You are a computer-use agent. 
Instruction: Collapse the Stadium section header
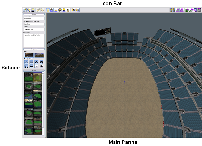34,71
